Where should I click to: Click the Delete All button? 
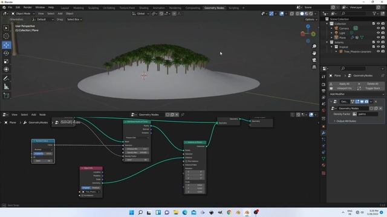[x=371, y=84]
